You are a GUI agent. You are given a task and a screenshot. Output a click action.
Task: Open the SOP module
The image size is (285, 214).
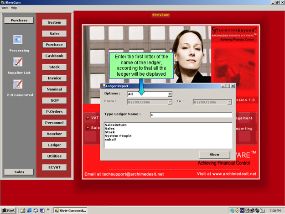pos(54,100)
